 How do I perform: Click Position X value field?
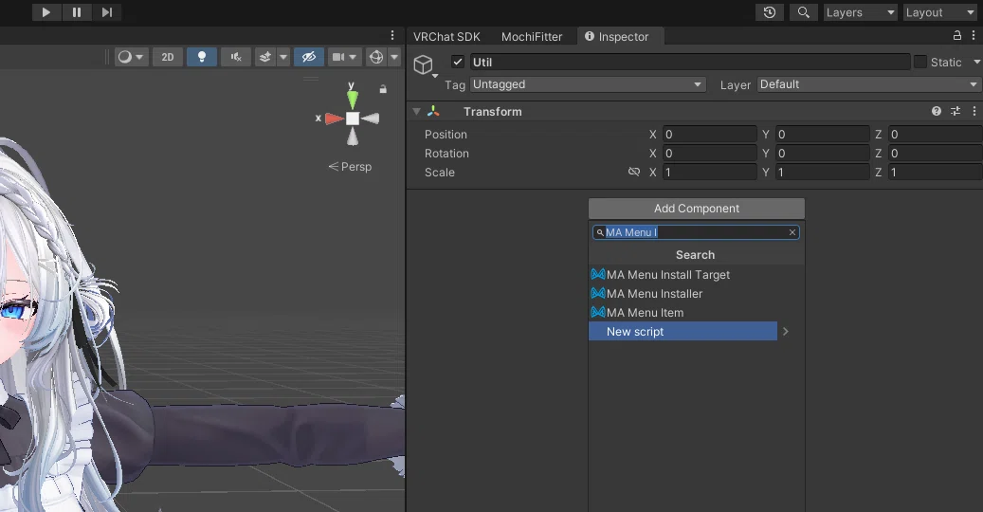click(710, 134)
